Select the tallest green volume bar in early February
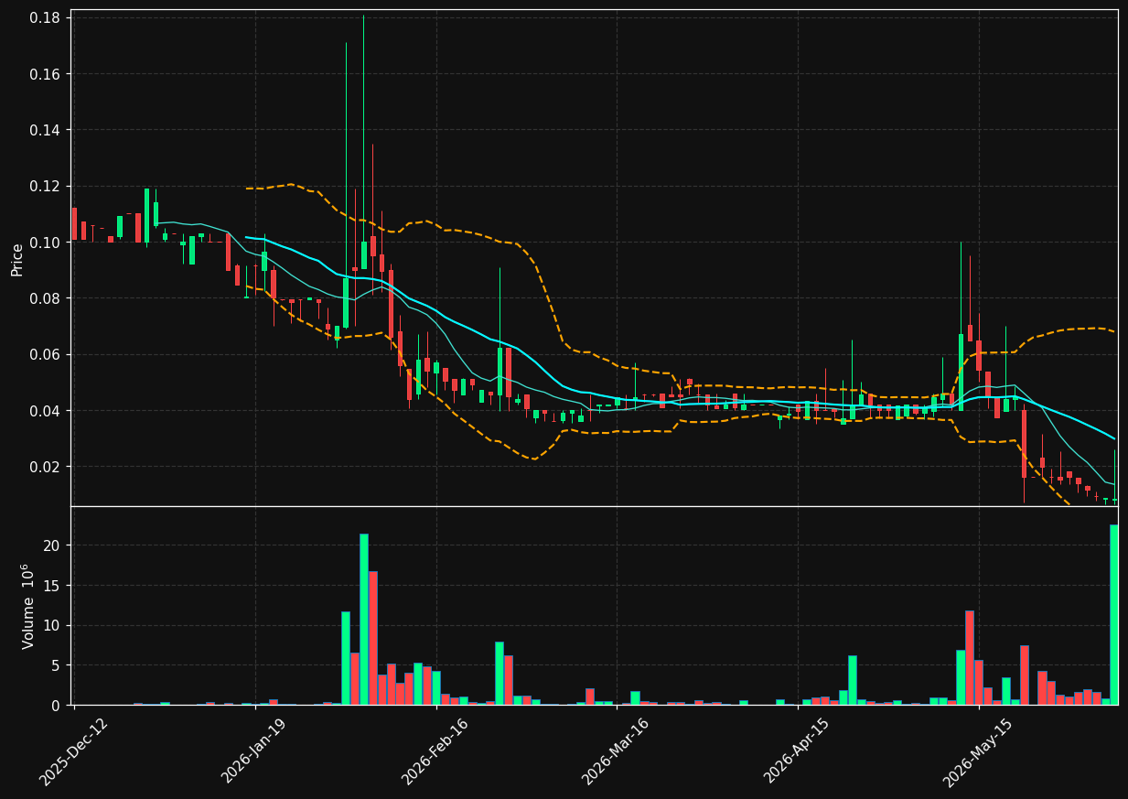 (363, 620)
